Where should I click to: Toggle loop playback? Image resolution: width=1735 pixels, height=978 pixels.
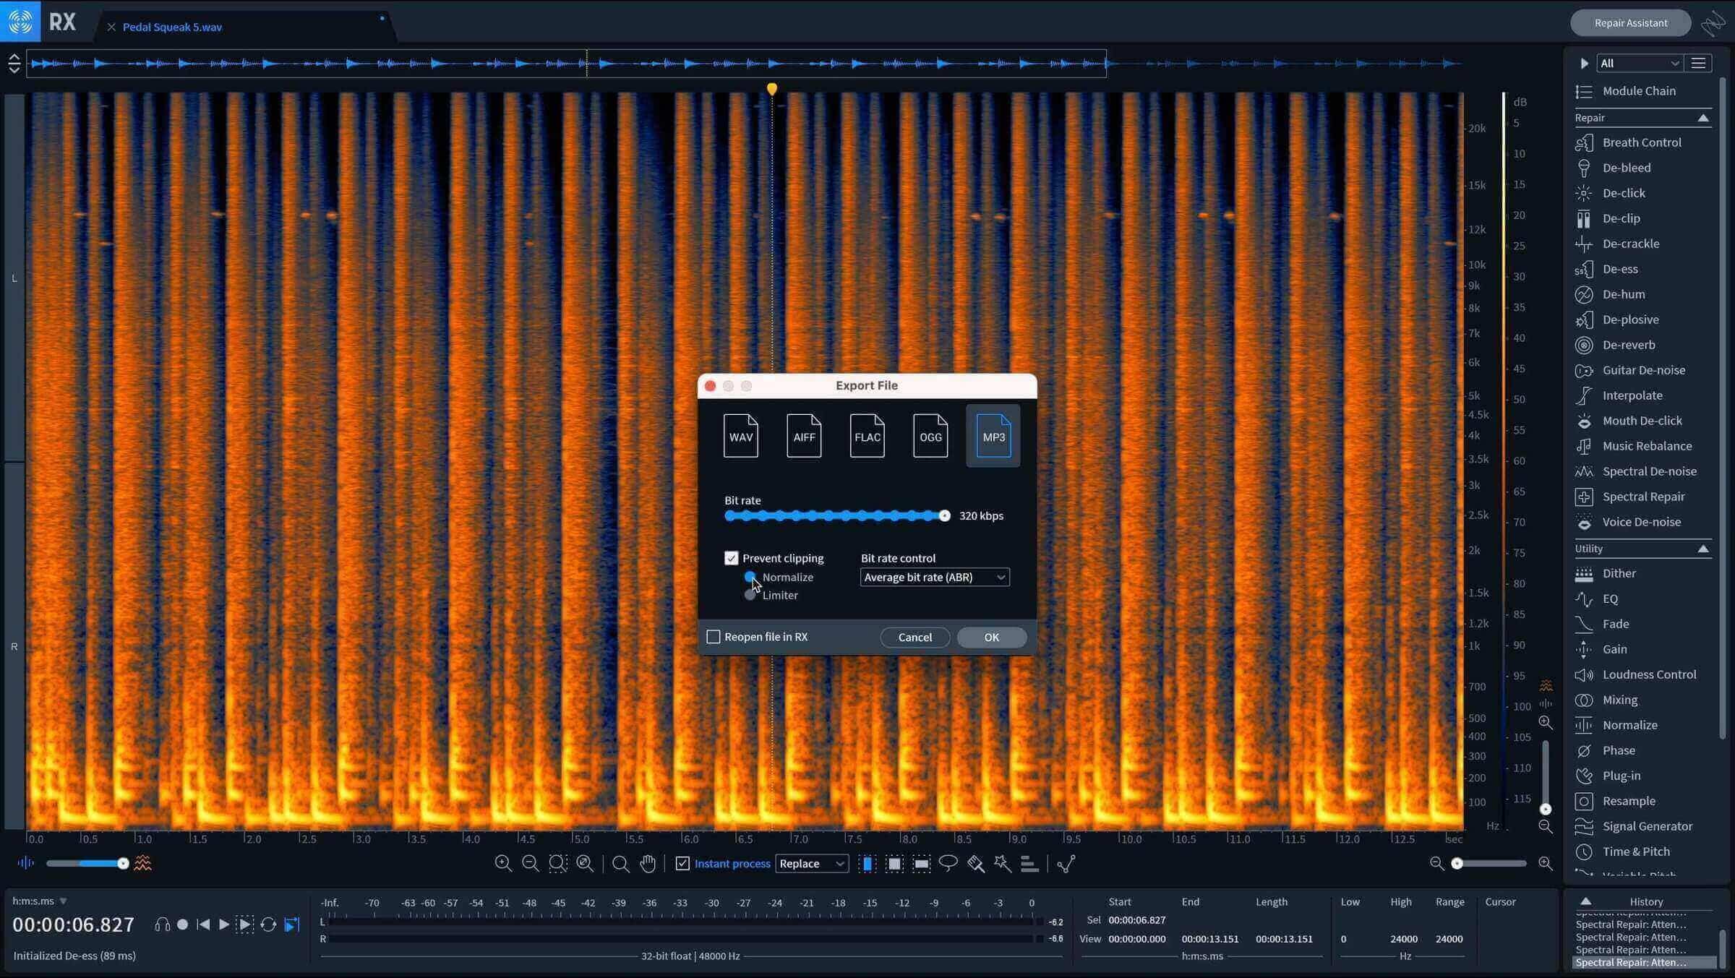[x=268, y=925]
